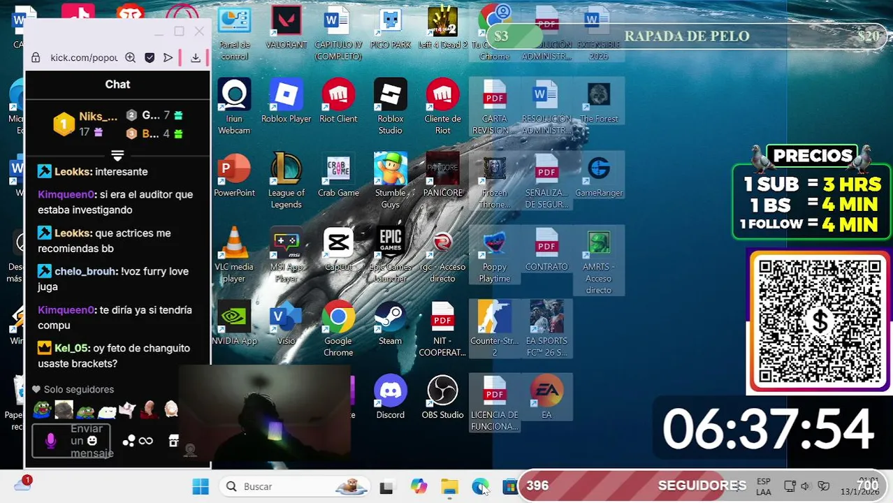Click the shield icon in the address bar
Screen dimensions: 893x503
pos(150,58)
